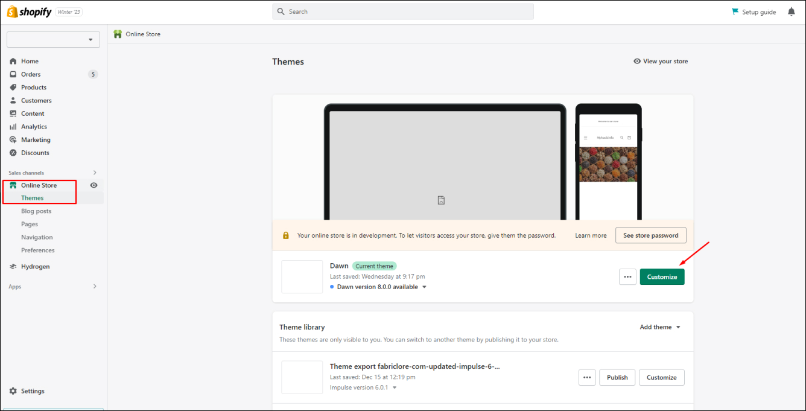Click inside the Search field

tap(403, 11)
